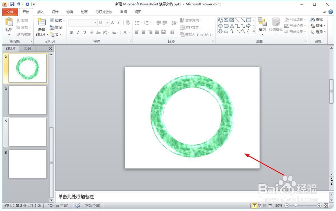Expand the shapes gallery with More arrow
The image size is (336, 211).
coord(253,32)
